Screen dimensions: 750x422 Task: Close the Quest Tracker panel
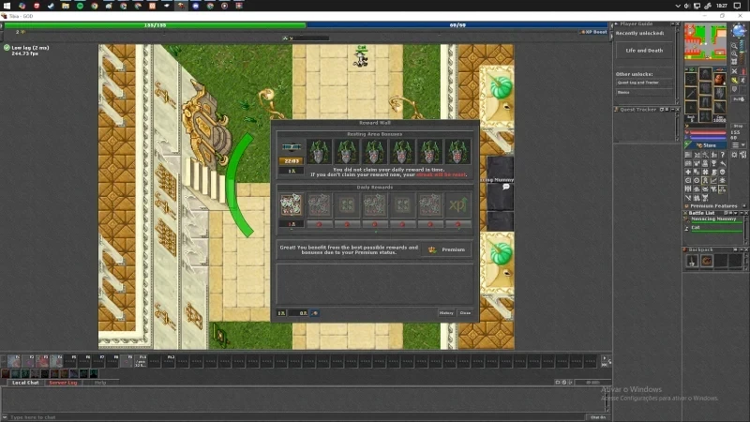677,110
